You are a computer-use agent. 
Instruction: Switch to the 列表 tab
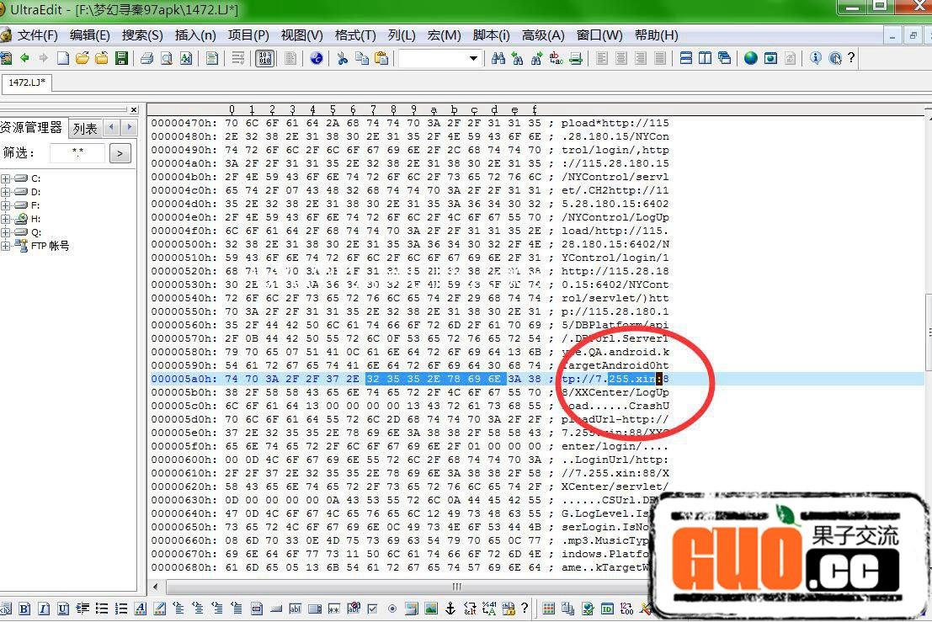coord(85,128)
